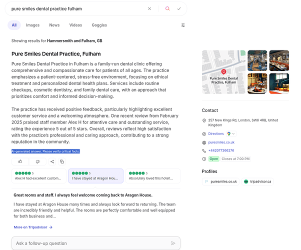
Task: Click the Pure Smiles map thumbnail
Action: (x=223, y=72)
